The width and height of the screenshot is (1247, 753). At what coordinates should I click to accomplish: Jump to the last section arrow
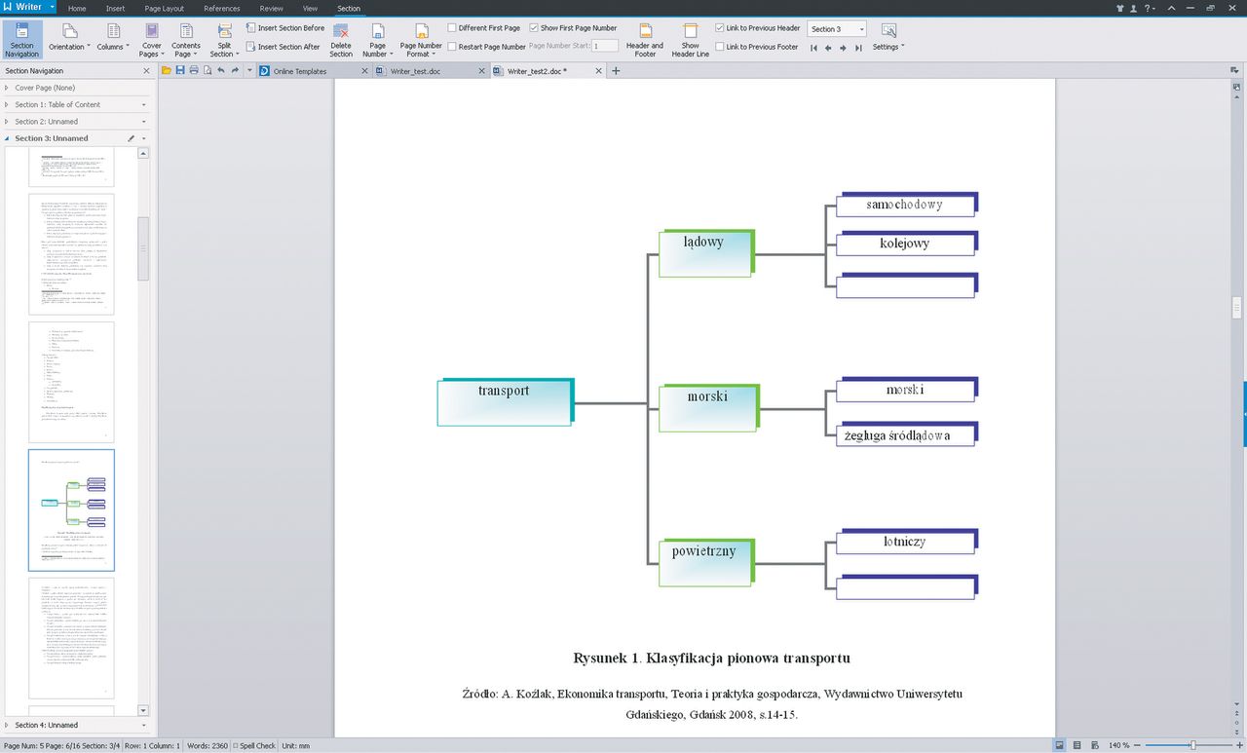click(856, 47)
